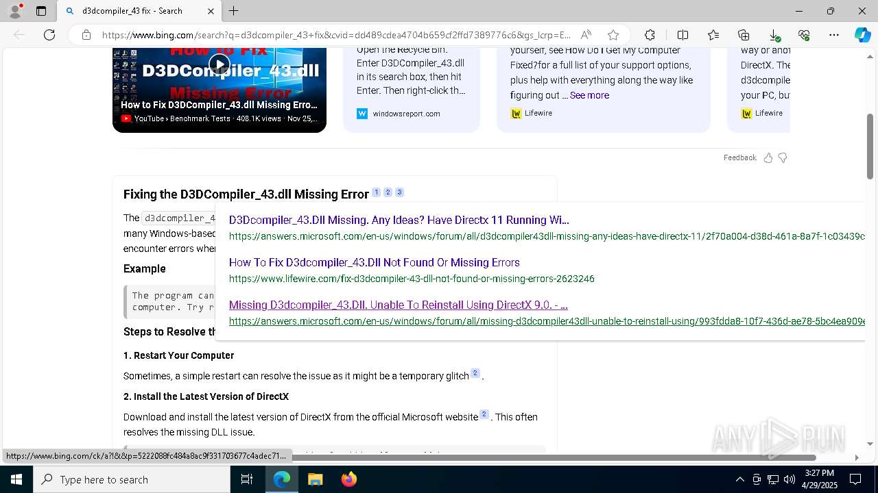Image resolution: width=878 pixels, height=493 pixels.
Task: Show hidden system tray icons
Action: (739, 479)
